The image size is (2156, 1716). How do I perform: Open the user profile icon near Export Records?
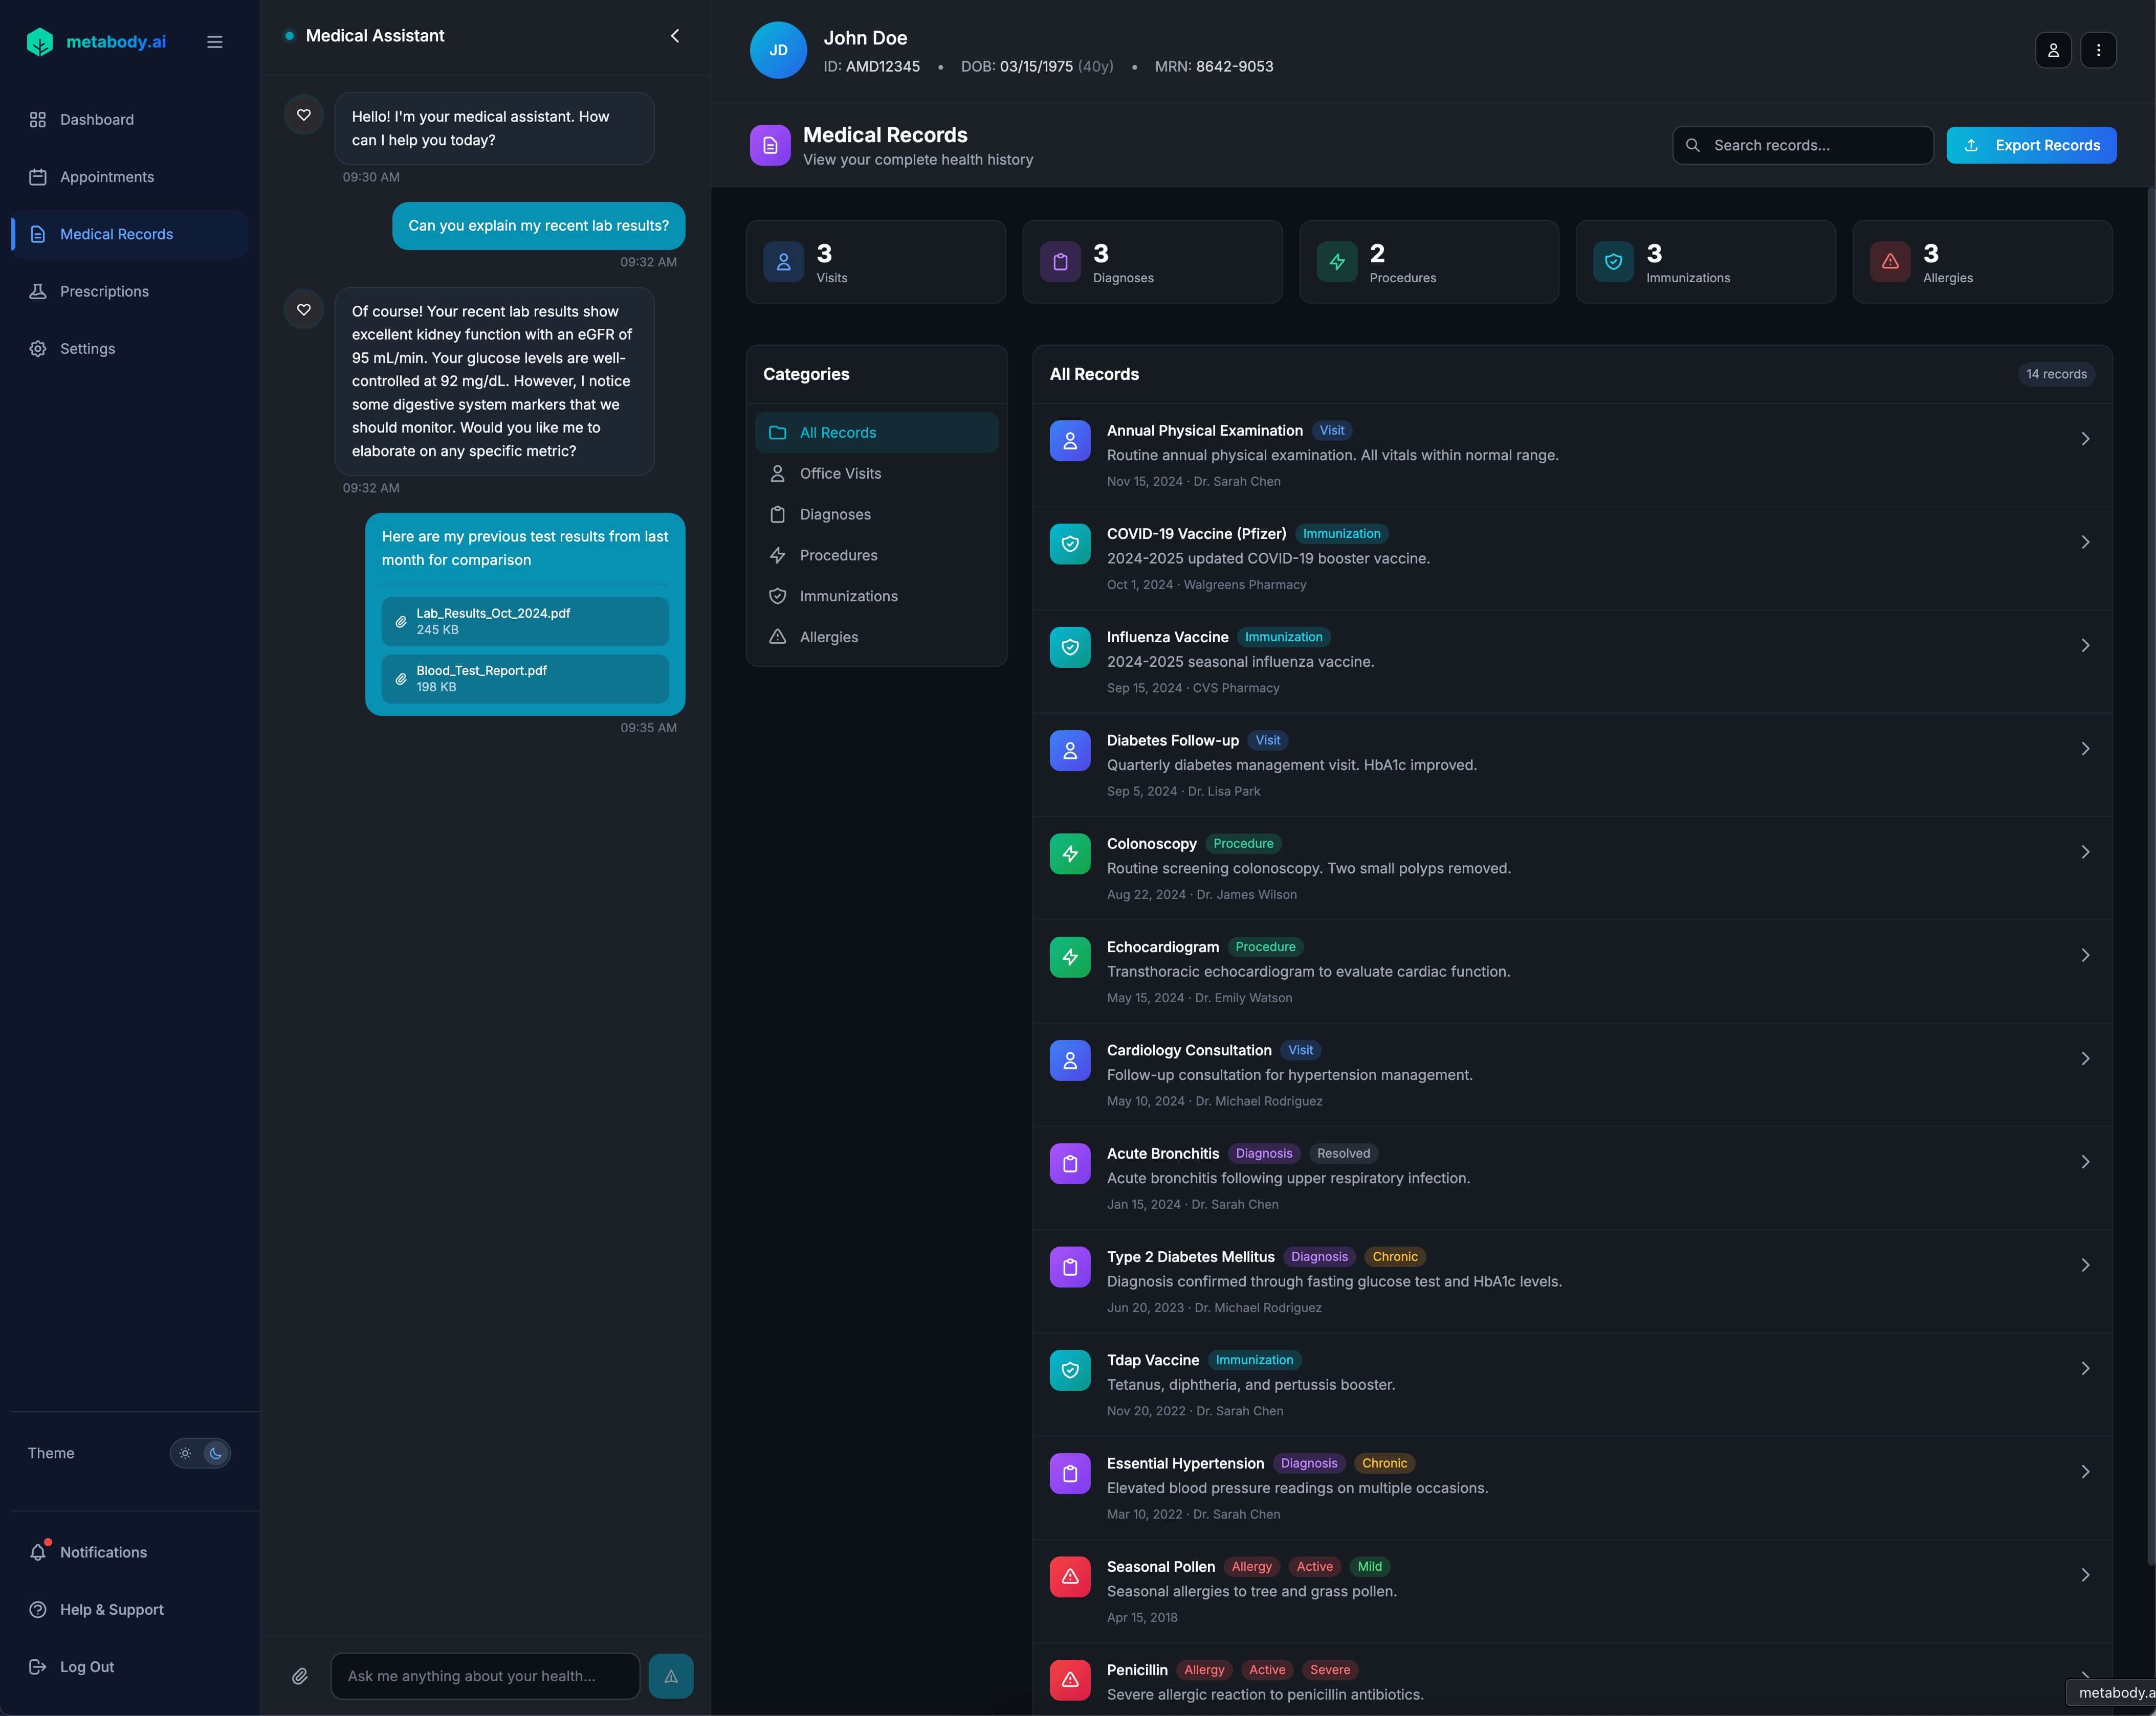point(2053,50)
